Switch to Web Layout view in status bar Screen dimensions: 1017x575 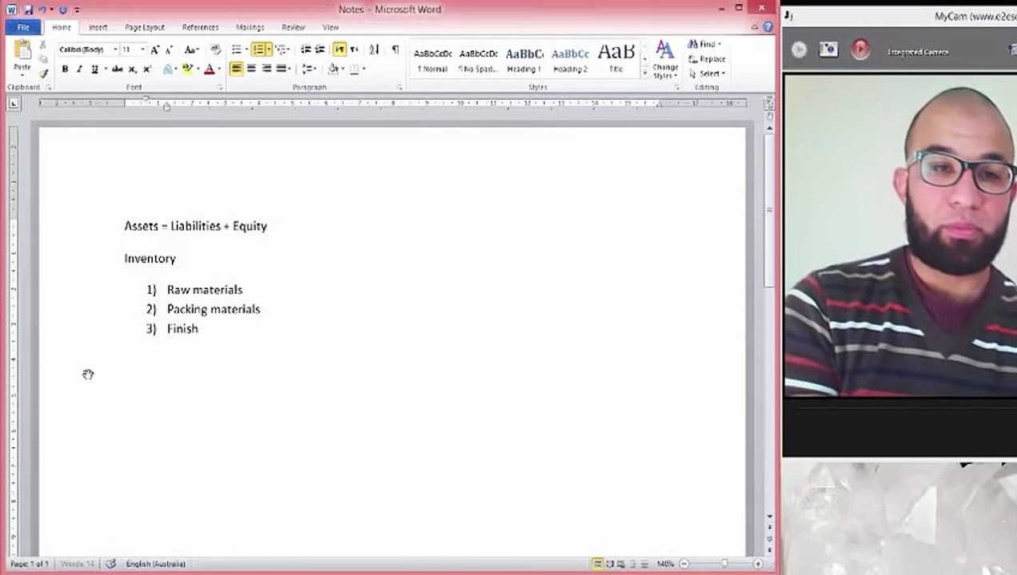(621, 564)
